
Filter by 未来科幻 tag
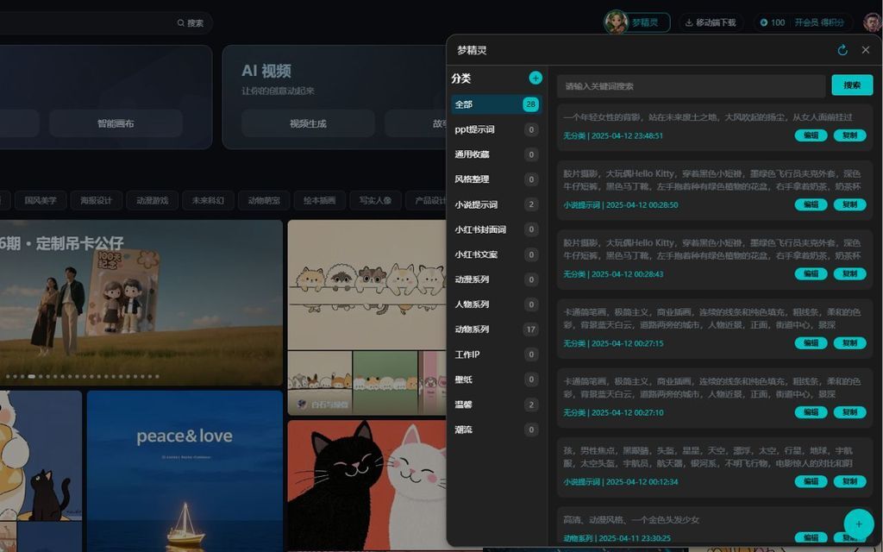click(208, 200)
